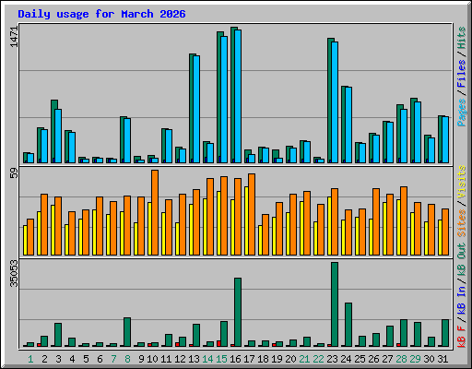Click the light-blue Pages bar for day 13
This screenshot has height=369, width=472.
click(196, 109)
